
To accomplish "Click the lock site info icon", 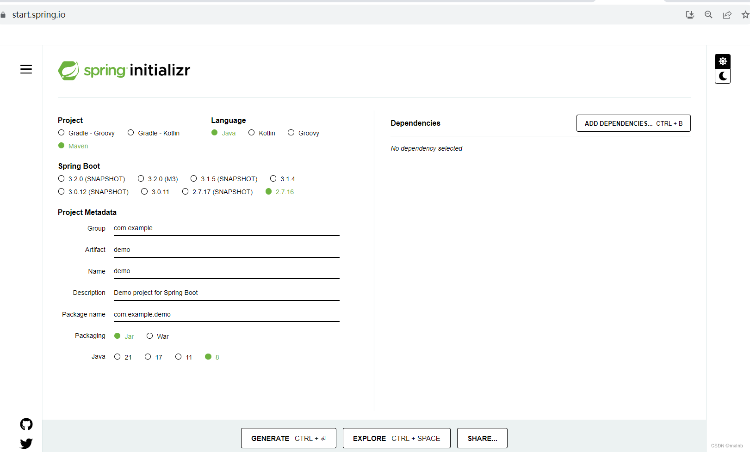I will [x=3, y=15].
